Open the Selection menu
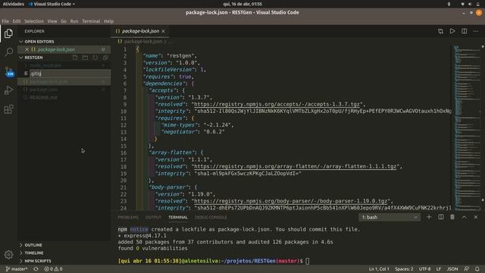485x273 pixels. point(34,21)
